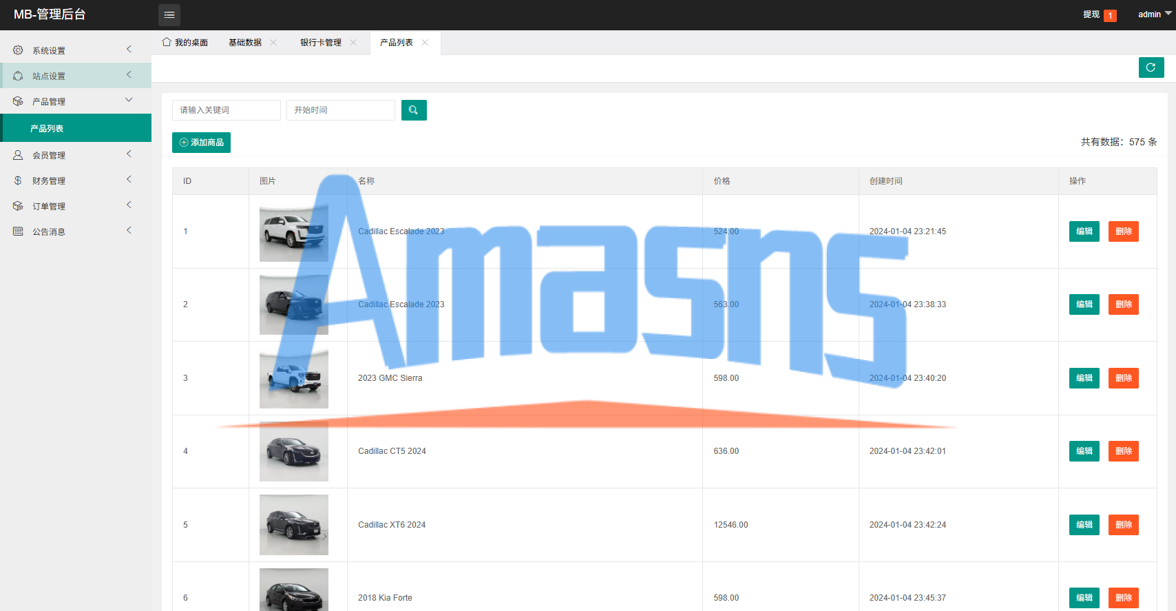Select 产品列表 in the sidebar
The image size is (1176, 611).
coord(76,128)
